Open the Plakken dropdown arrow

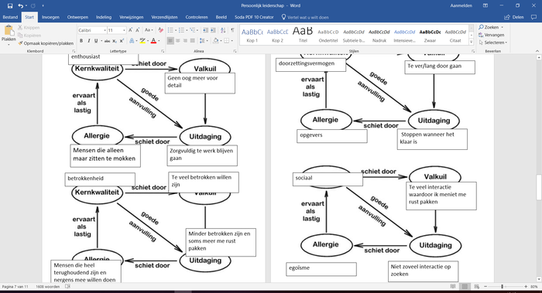pyautogui.click(x=9, y=44)
